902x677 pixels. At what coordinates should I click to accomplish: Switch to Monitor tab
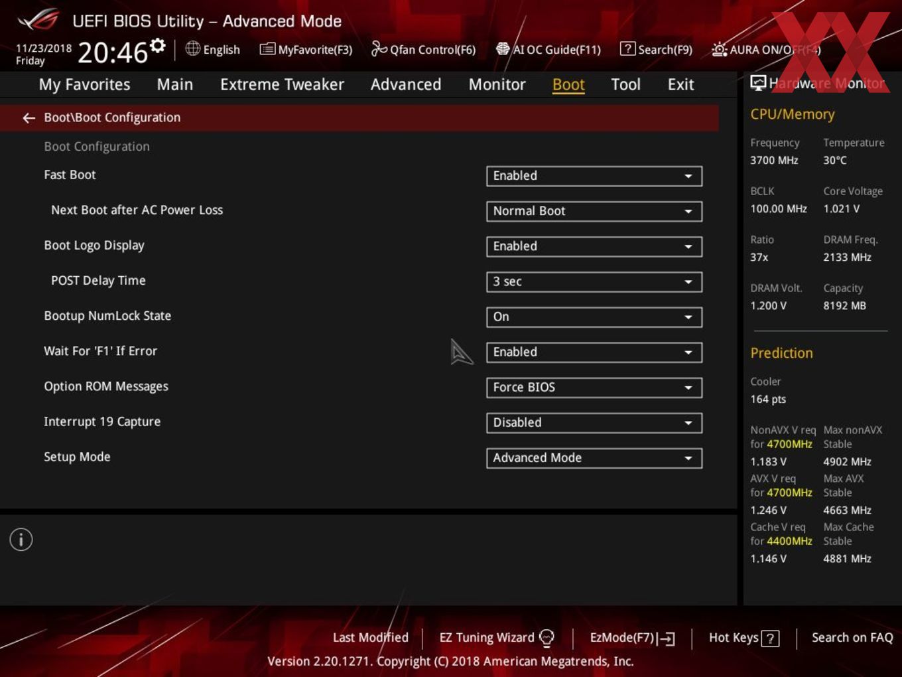click(497, 84)
